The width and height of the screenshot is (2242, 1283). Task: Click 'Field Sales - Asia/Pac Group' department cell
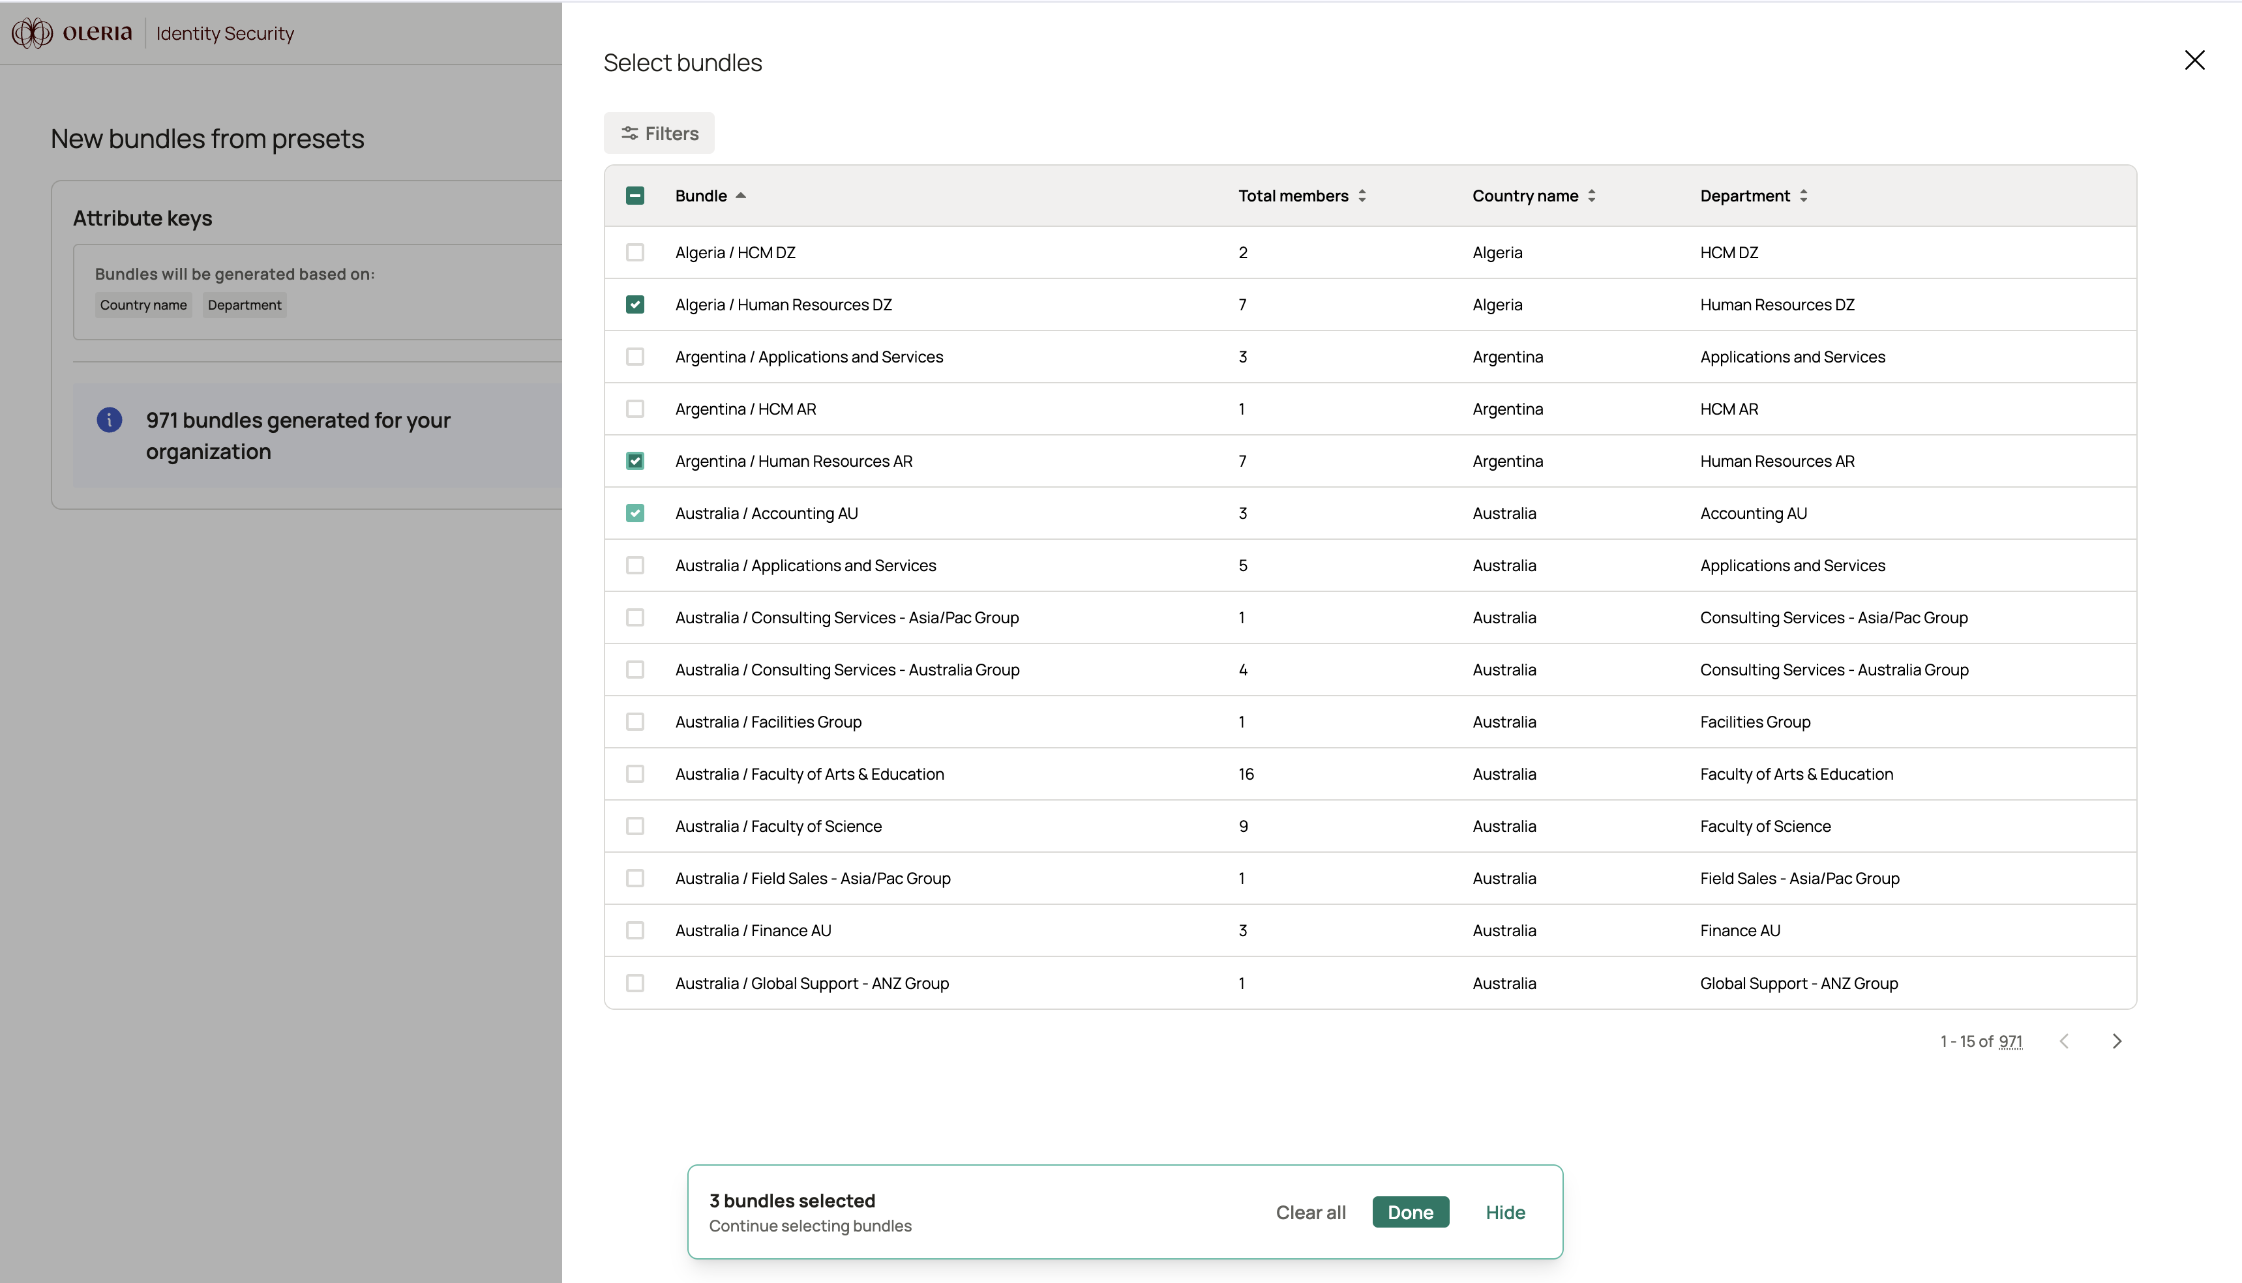pyautogui.click(x=1800, y=879)
